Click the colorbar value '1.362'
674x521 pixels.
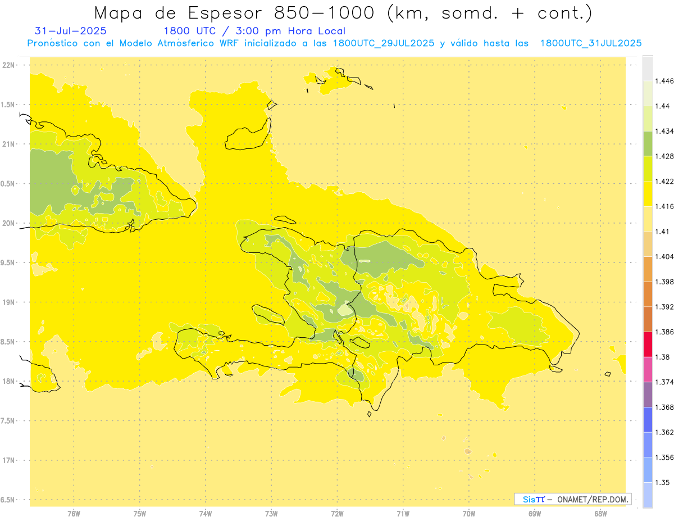pyautogui.click(x=666, y=432)
